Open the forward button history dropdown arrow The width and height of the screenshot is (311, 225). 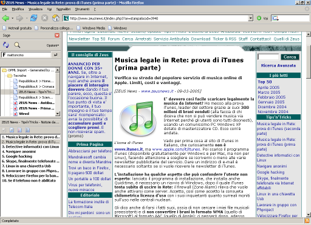tap(27, 18)
